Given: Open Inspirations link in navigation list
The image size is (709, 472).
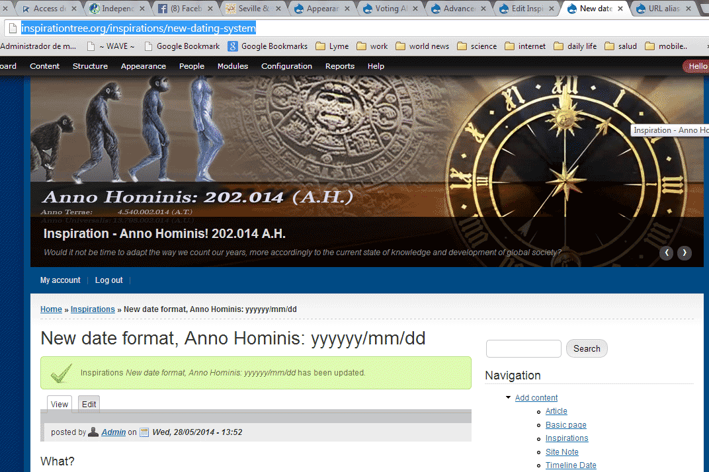Looking at the screenshot, I should [x=567, y=438].
